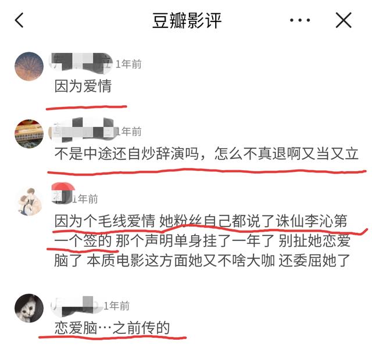372x349 pixels.
Task: Tap 1年前 timestamp on the last comment
Action: pos(116,306)
